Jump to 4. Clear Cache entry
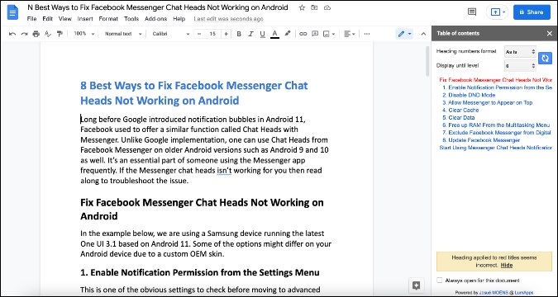This screenshot has width=558, height=297. tap(460, 110)
